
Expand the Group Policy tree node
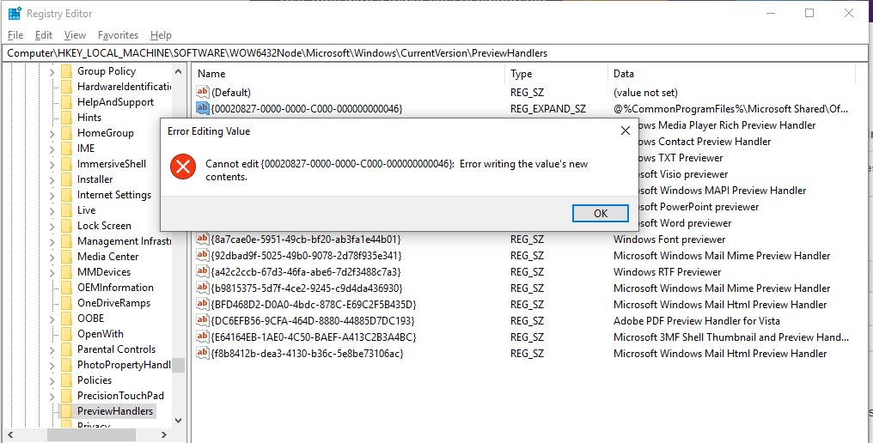coord(52,72)
